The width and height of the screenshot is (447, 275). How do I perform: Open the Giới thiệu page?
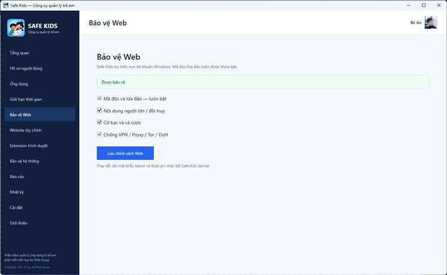(x=40, y=223)
